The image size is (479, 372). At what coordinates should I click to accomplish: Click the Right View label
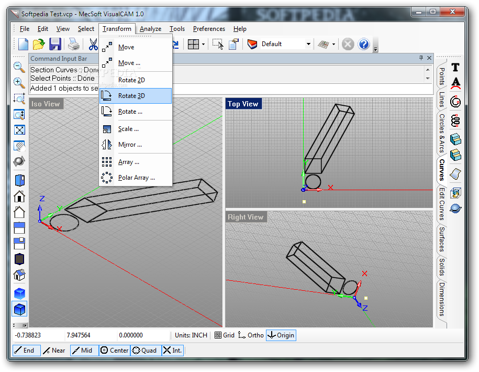click(246, 217)
